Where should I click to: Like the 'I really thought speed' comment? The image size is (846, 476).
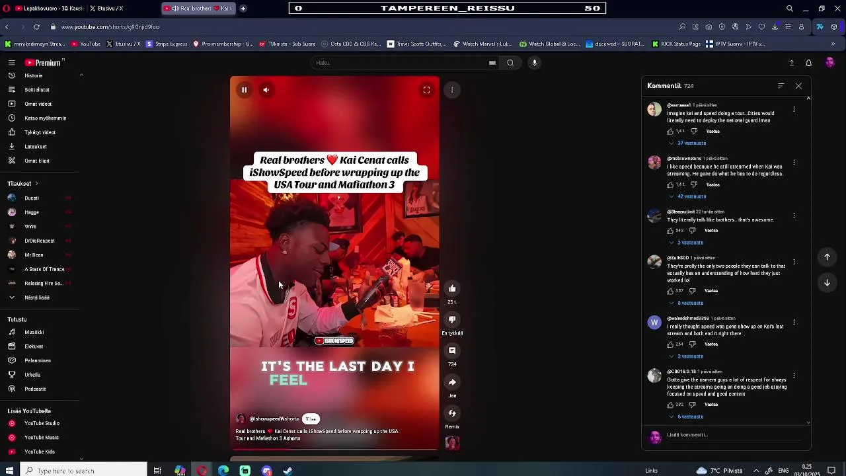(x=670, y=344)
